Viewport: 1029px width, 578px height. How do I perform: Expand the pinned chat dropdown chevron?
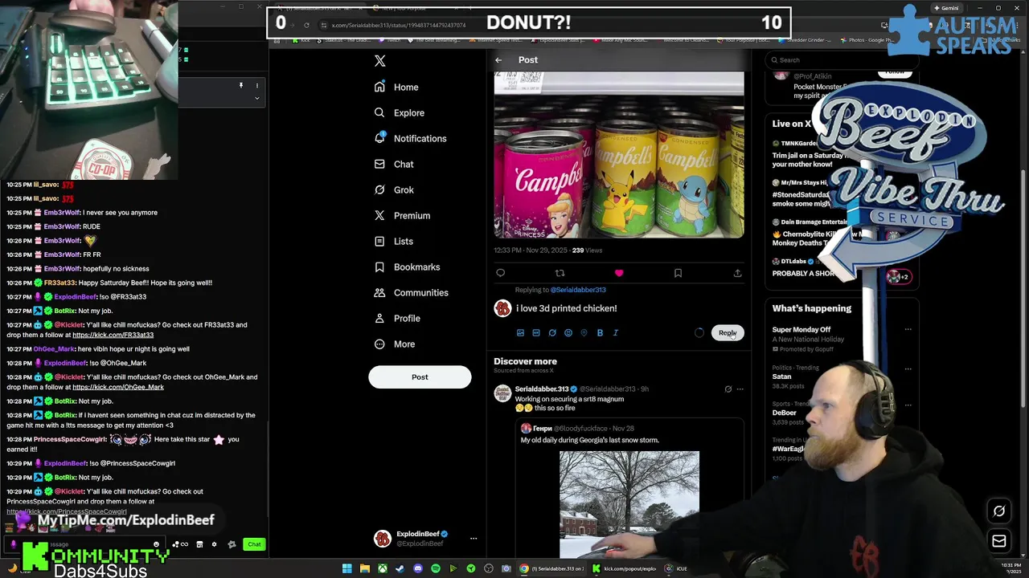(257, 98)
